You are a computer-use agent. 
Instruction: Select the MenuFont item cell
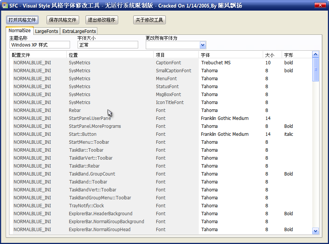click(166, 79)
